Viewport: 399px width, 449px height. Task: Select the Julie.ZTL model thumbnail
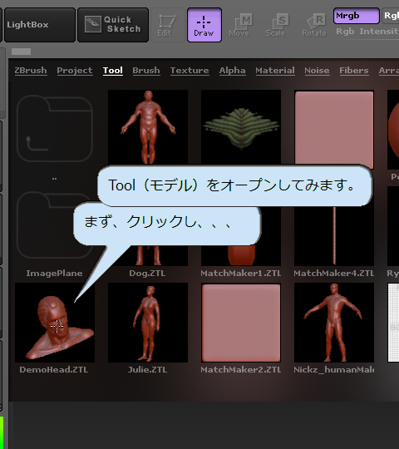coord(148,323)
